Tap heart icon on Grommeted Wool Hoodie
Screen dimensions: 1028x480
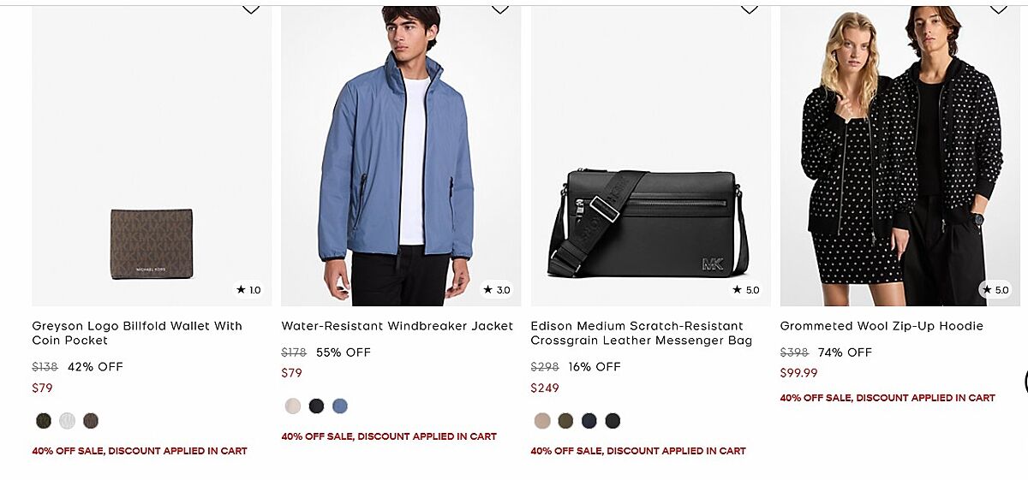point(999,9)
